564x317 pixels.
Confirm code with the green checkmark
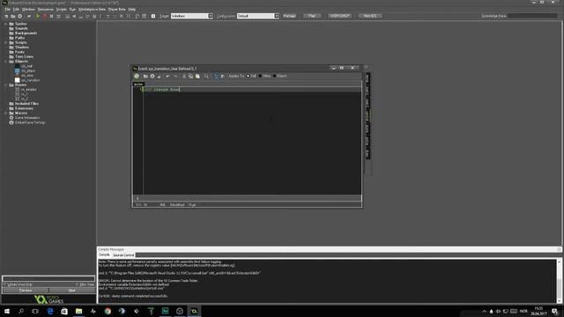pyautogui.click(x=137, y=77)
